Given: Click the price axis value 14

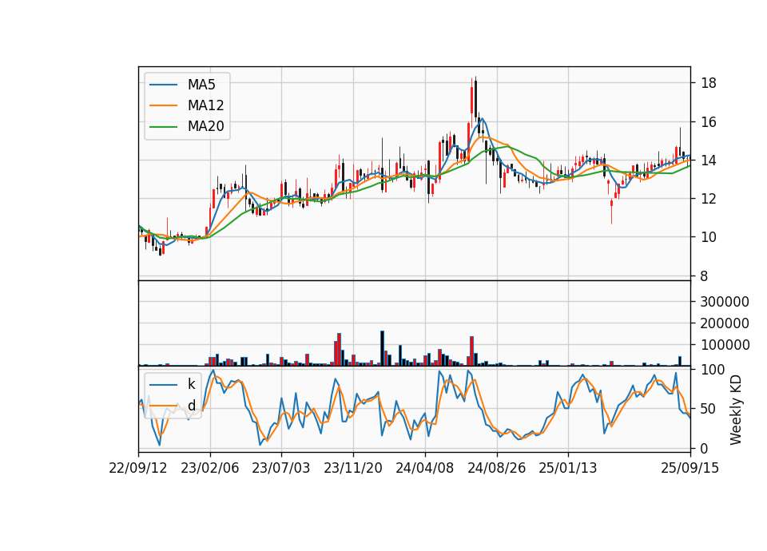Looking at the screenshot, I should tap(709, 161).
